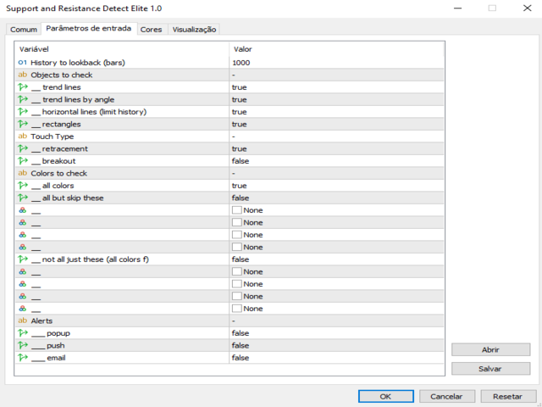542x407 pixels.
Task: Click the OK button
Action: [386, 396]
